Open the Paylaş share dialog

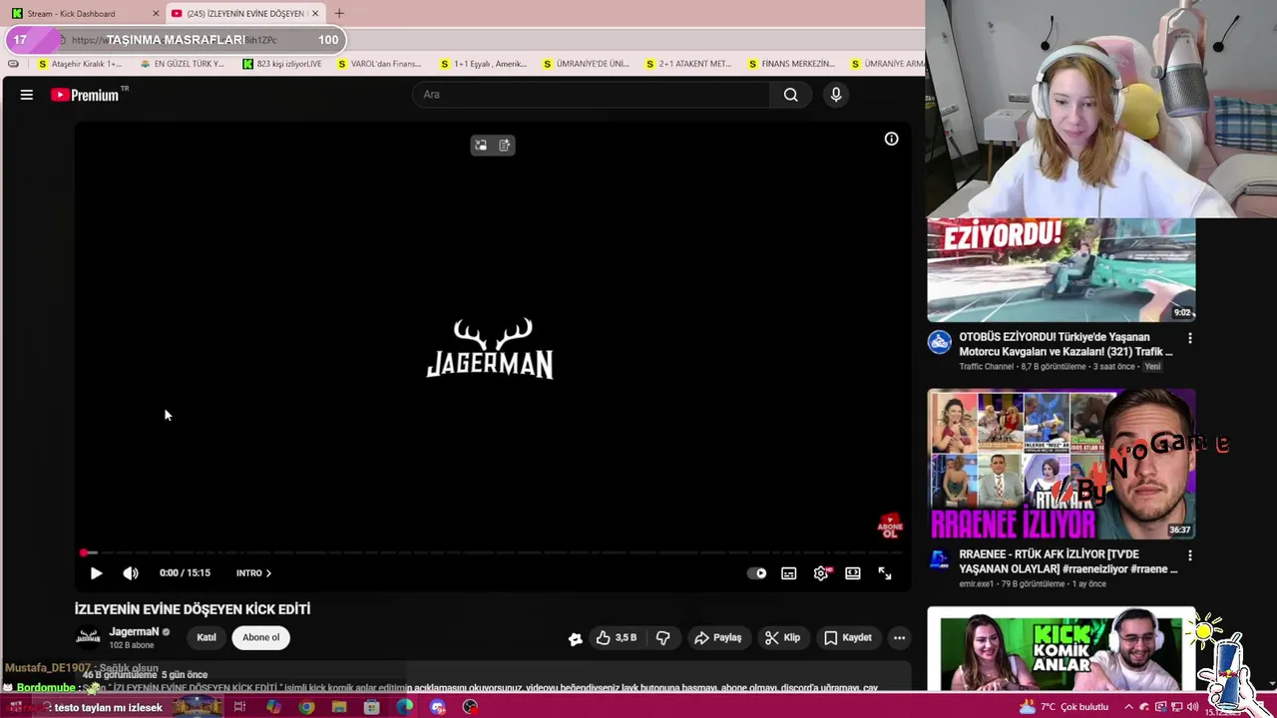[x=717, y=638]
